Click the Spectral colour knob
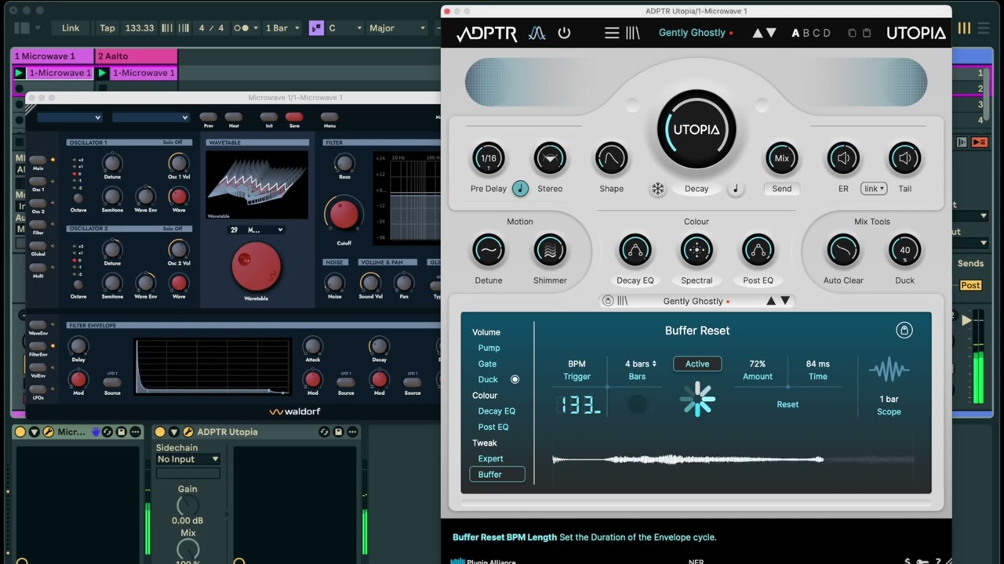The image size is (1004, 564). click(x=697, y=250)
